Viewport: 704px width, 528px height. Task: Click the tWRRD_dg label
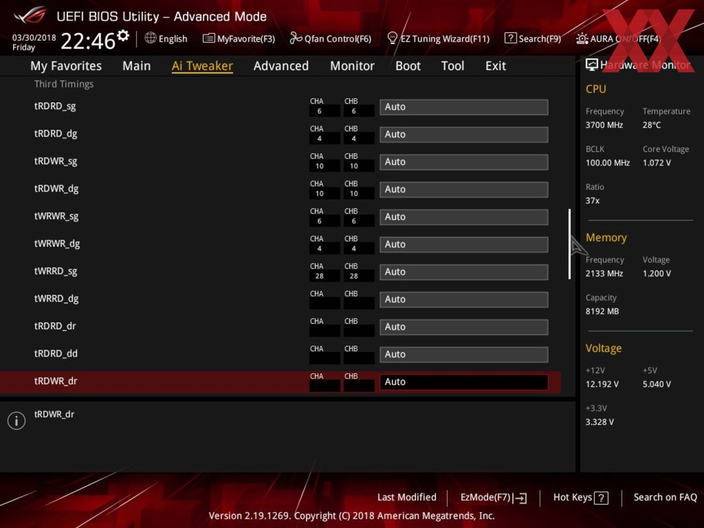pyautogui.click(x=56, y=298)
